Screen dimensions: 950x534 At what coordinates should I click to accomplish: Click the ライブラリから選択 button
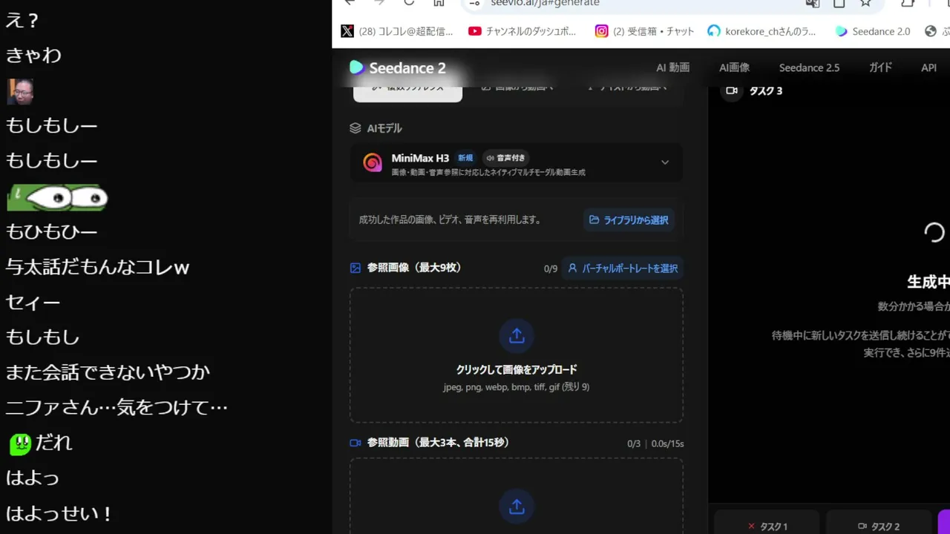[x=629, y=220]
